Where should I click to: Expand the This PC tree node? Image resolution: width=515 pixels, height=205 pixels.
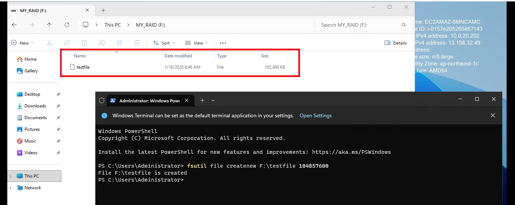10,176
